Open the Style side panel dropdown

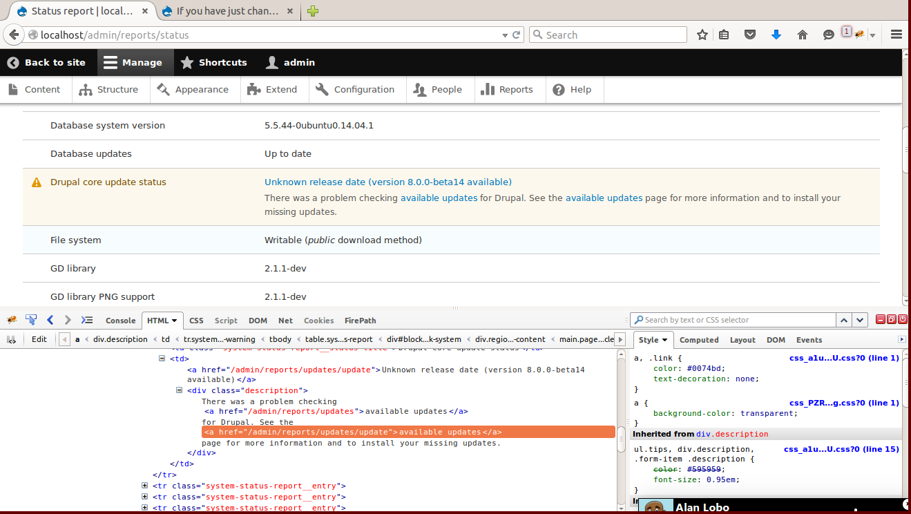point(665,340)
